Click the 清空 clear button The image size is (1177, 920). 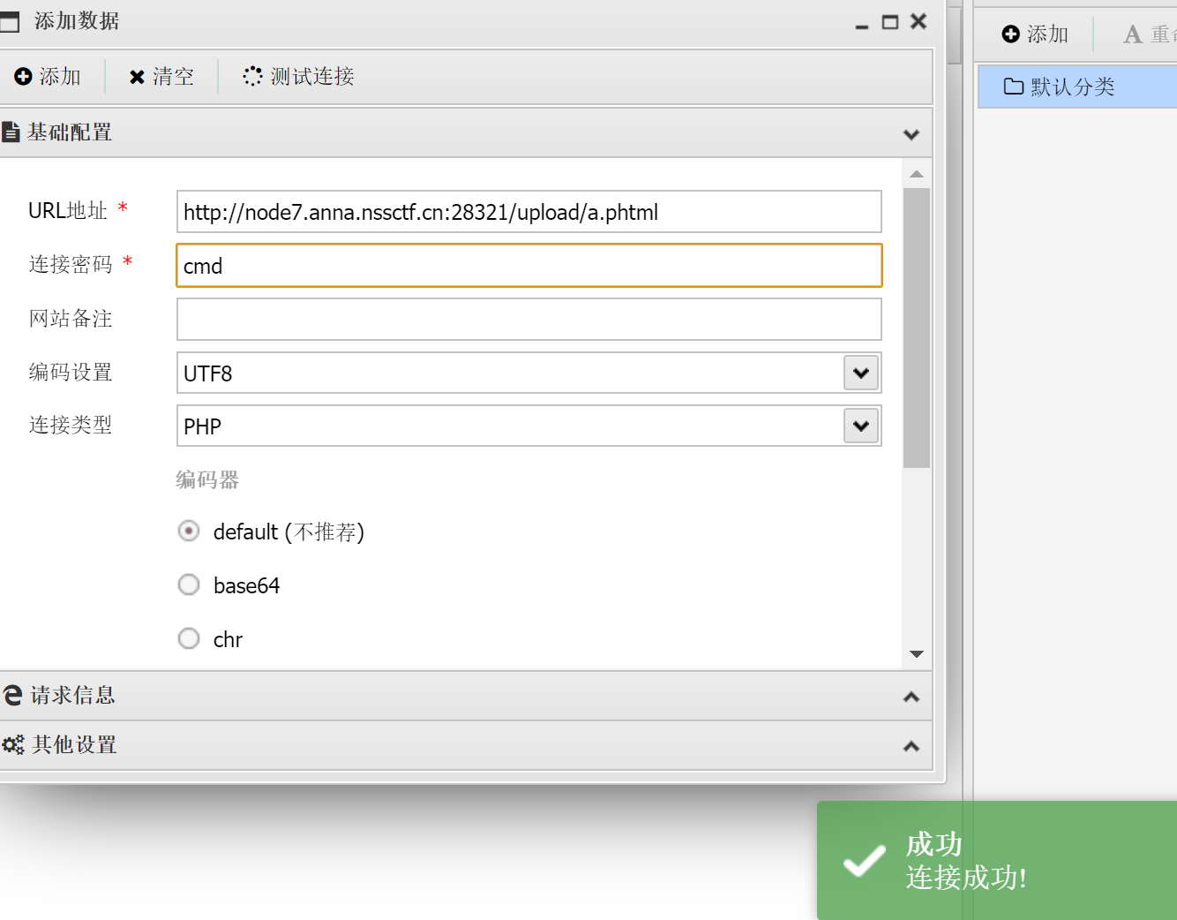coord(161,77)
